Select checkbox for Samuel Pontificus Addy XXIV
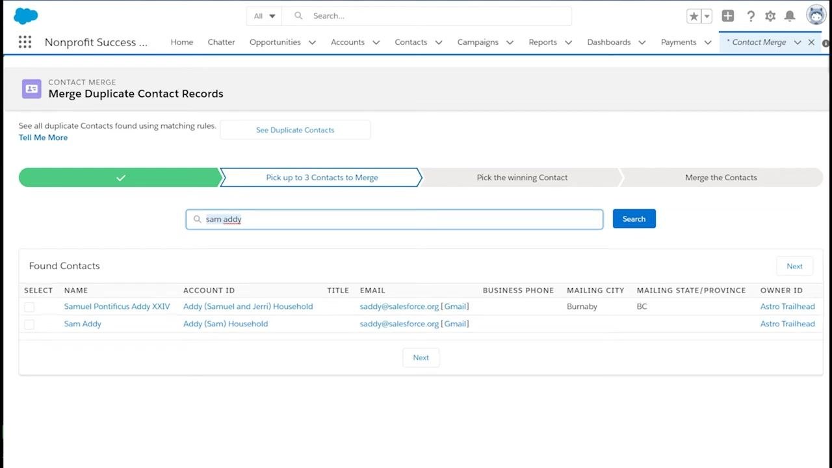 pyautogui.click(x=29, y=307)
